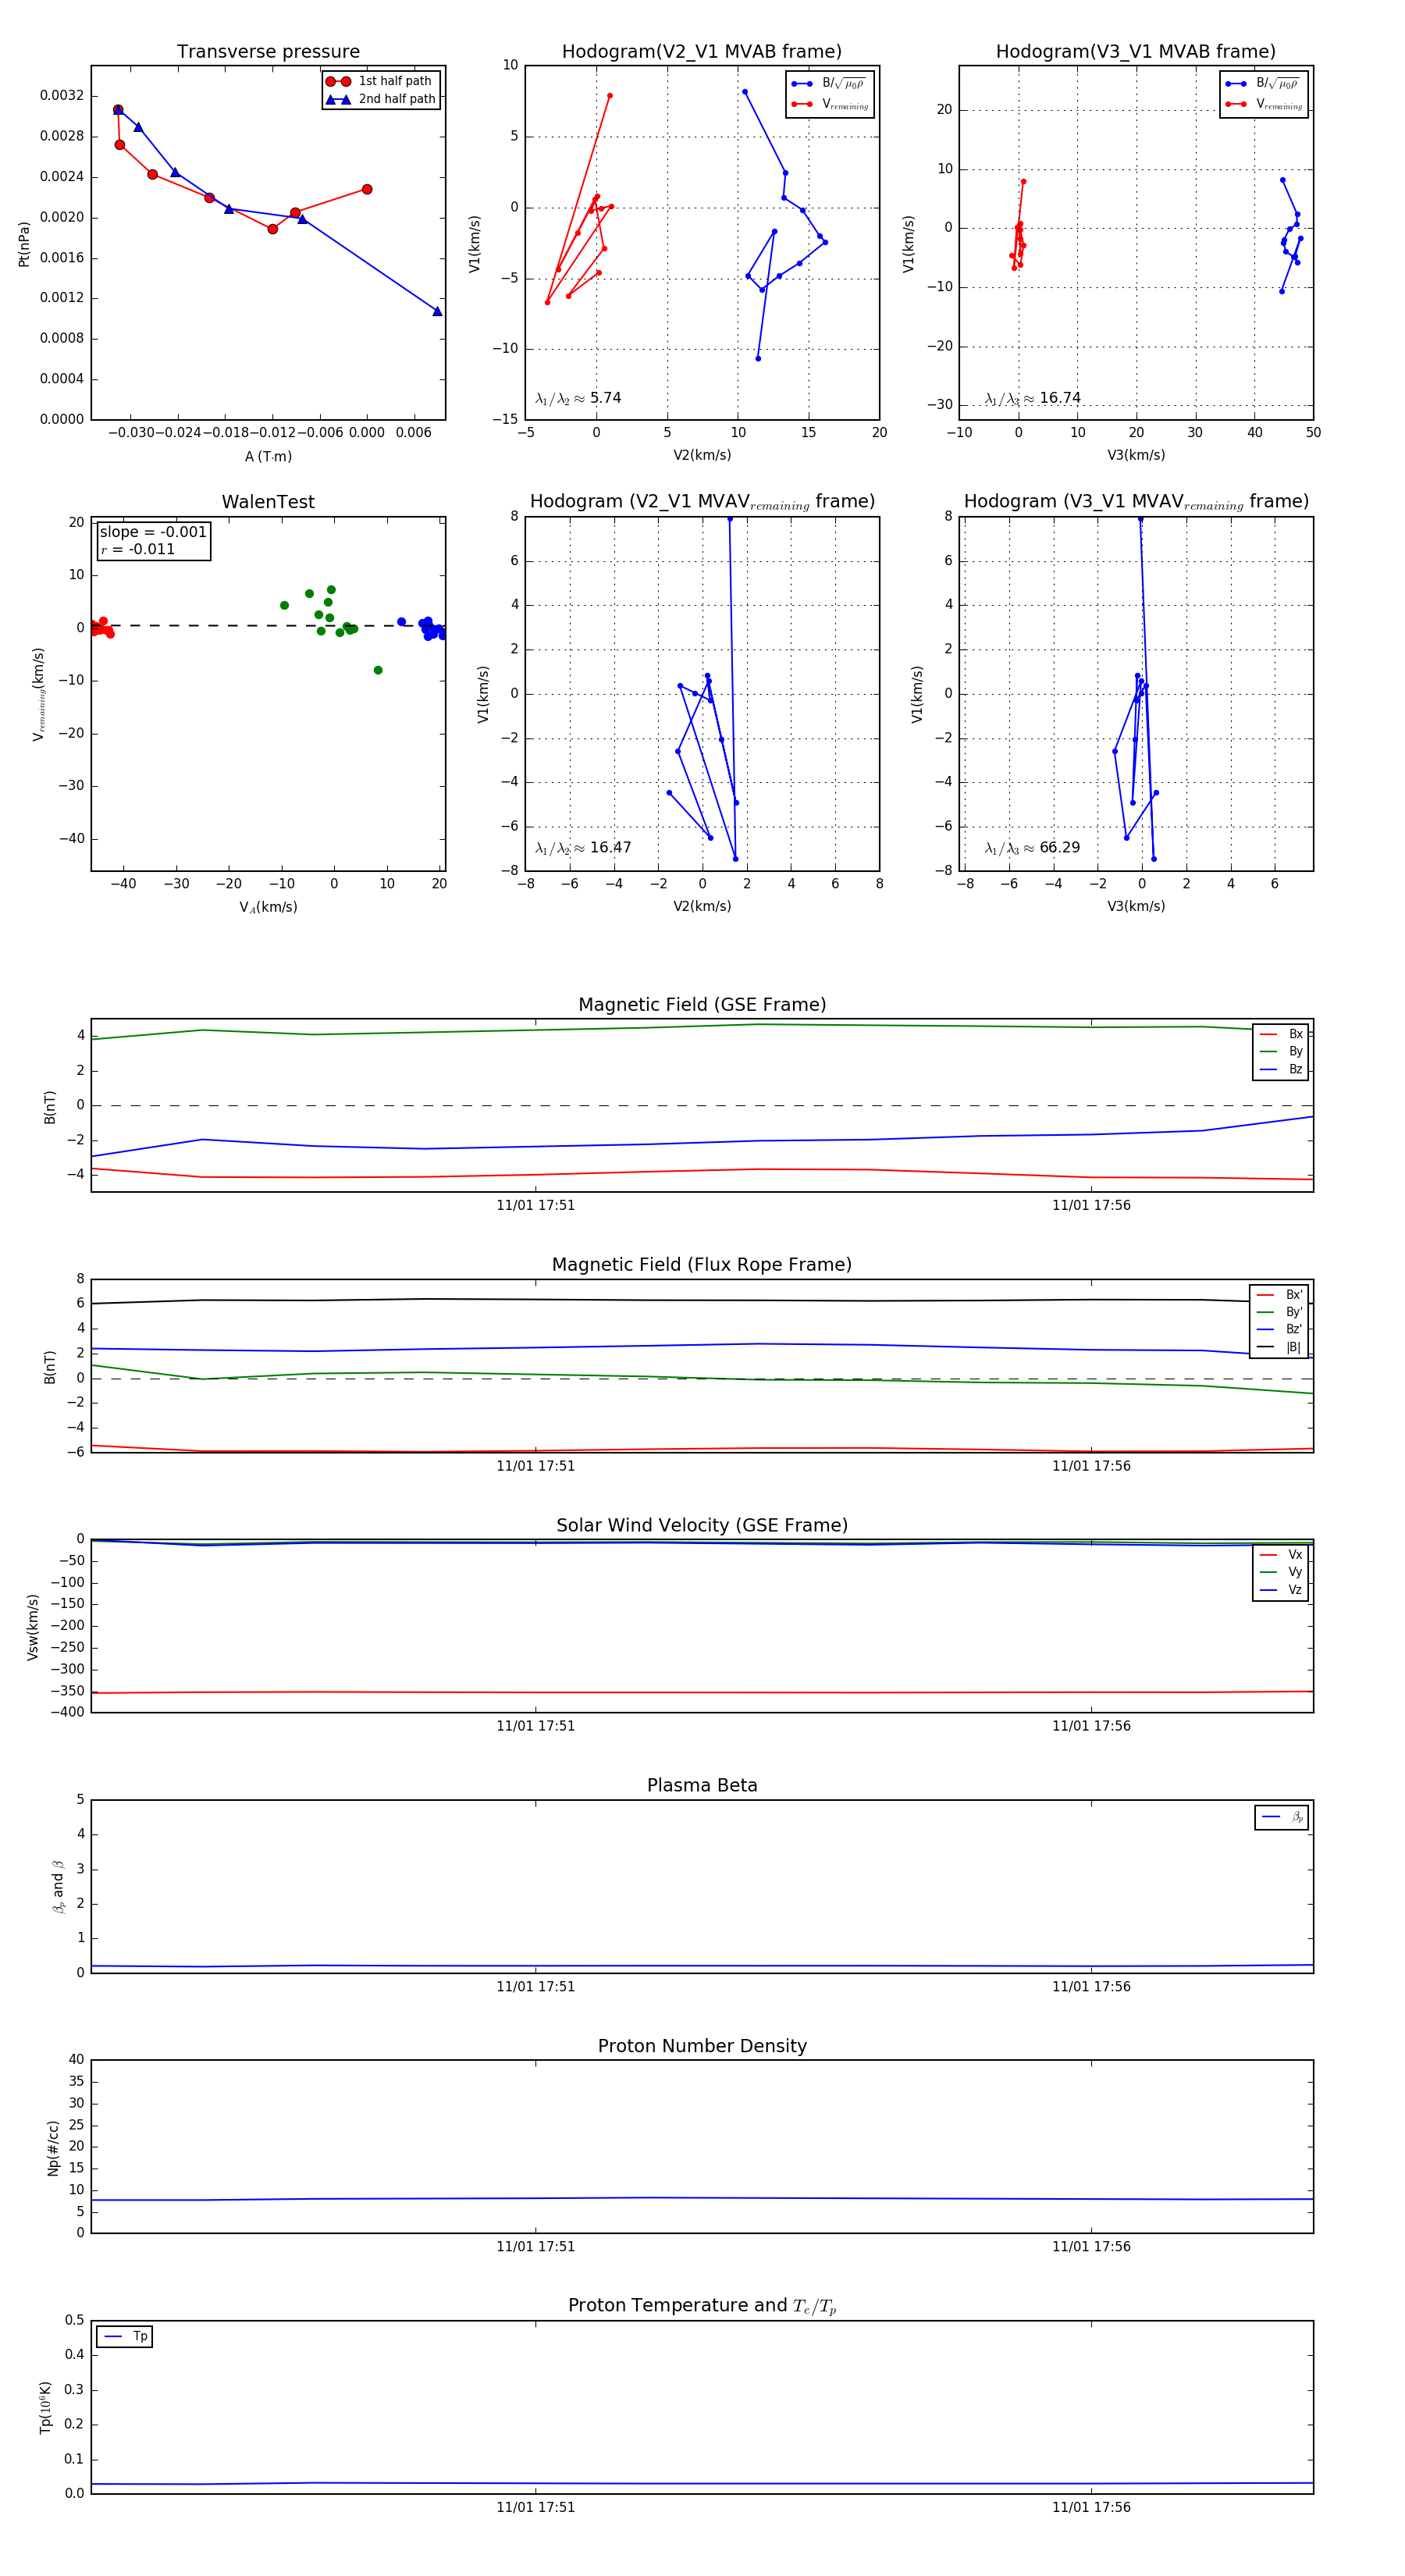Click the λ1/λ3 ≈ 66.29 annotation
Viewport: 1405px width, 2576px height.
click(x=1032, y=848)
